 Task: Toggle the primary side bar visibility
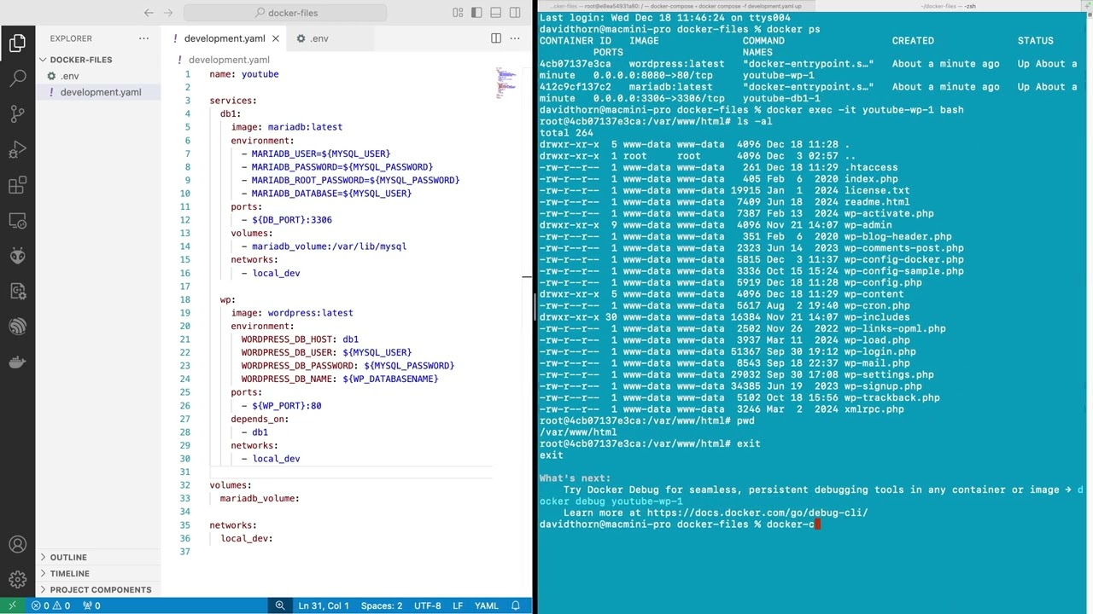pos(477,13)
